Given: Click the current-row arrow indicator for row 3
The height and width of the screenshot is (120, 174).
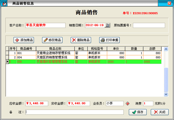Looking at the screenshot, I should (x=7, y=62).
